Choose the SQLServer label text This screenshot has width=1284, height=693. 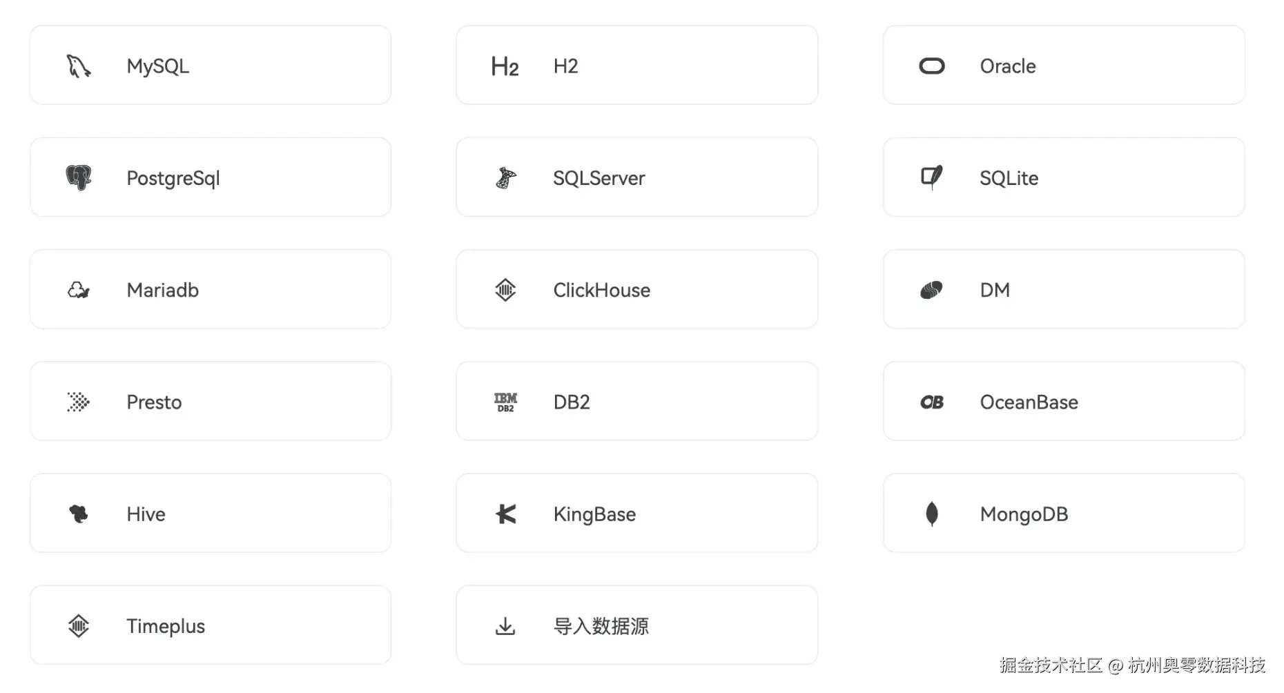point(599,178)
